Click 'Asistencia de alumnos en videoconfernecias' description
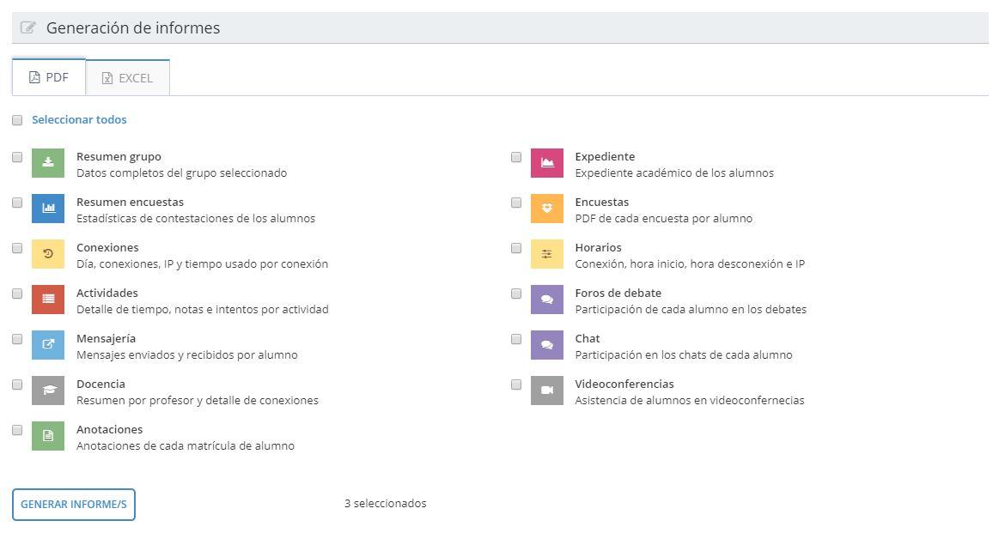 (690, 401)
